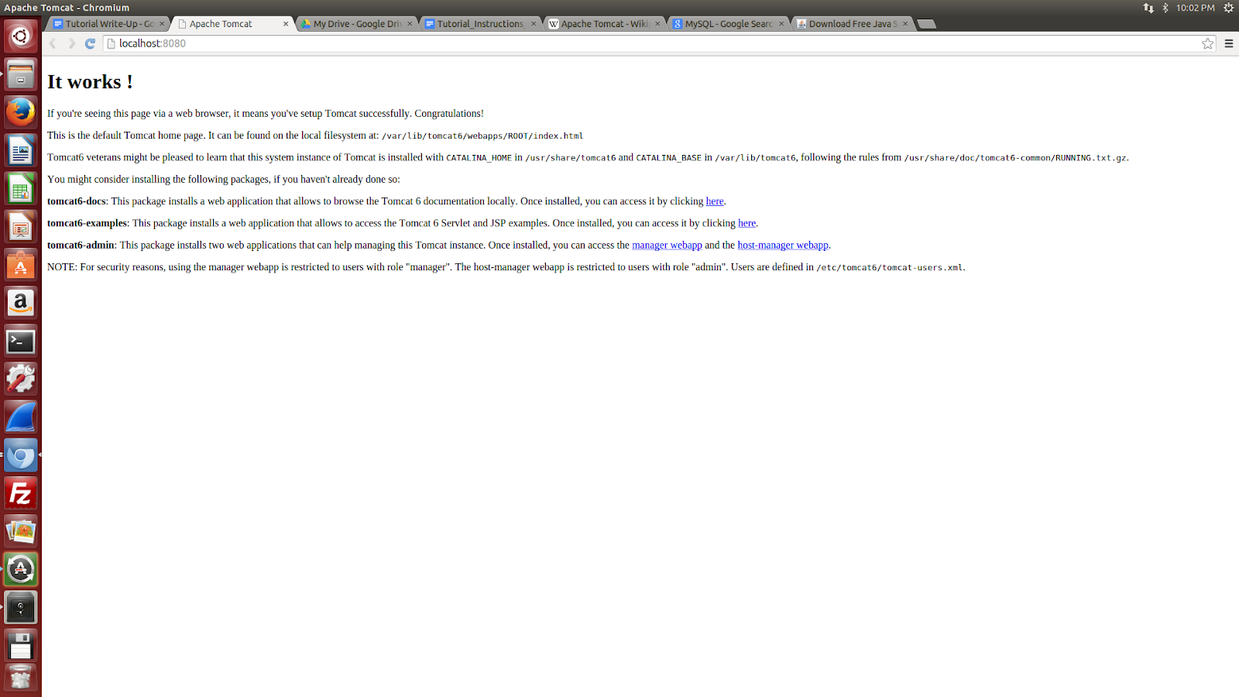Open a new tab button

point(926,24)
